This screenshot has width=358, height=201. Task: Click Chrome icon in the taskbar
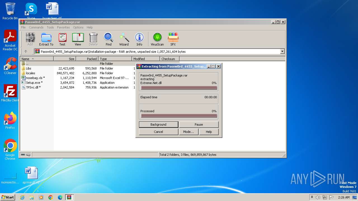(51, 197)
